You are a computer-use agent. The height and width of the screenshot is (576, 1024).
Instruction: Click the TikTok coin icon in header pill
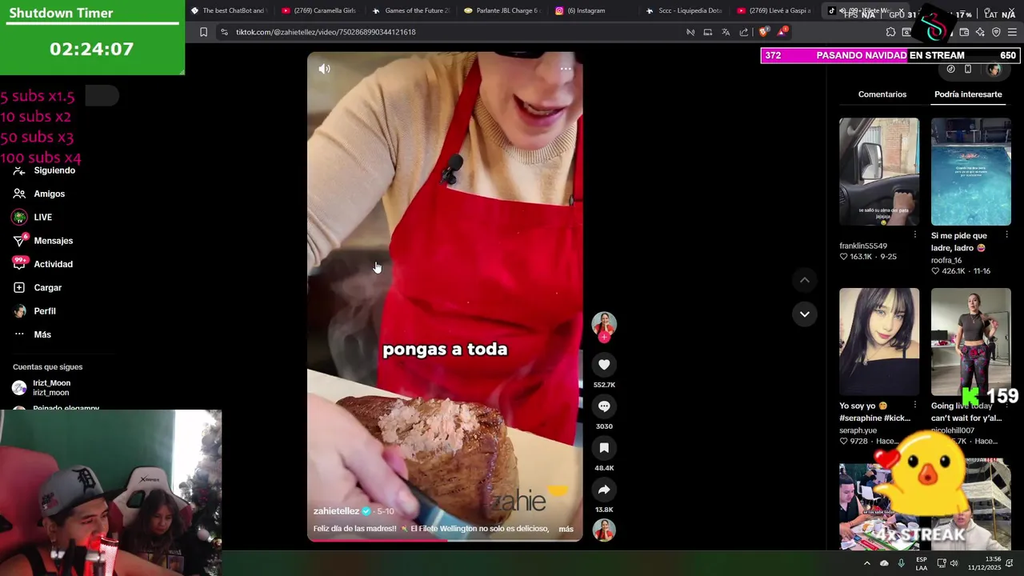point(950,69)
